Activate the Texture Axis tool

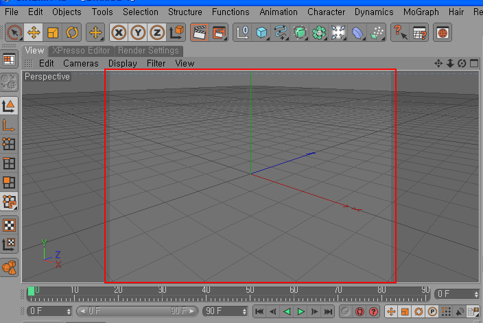[9, 245]
